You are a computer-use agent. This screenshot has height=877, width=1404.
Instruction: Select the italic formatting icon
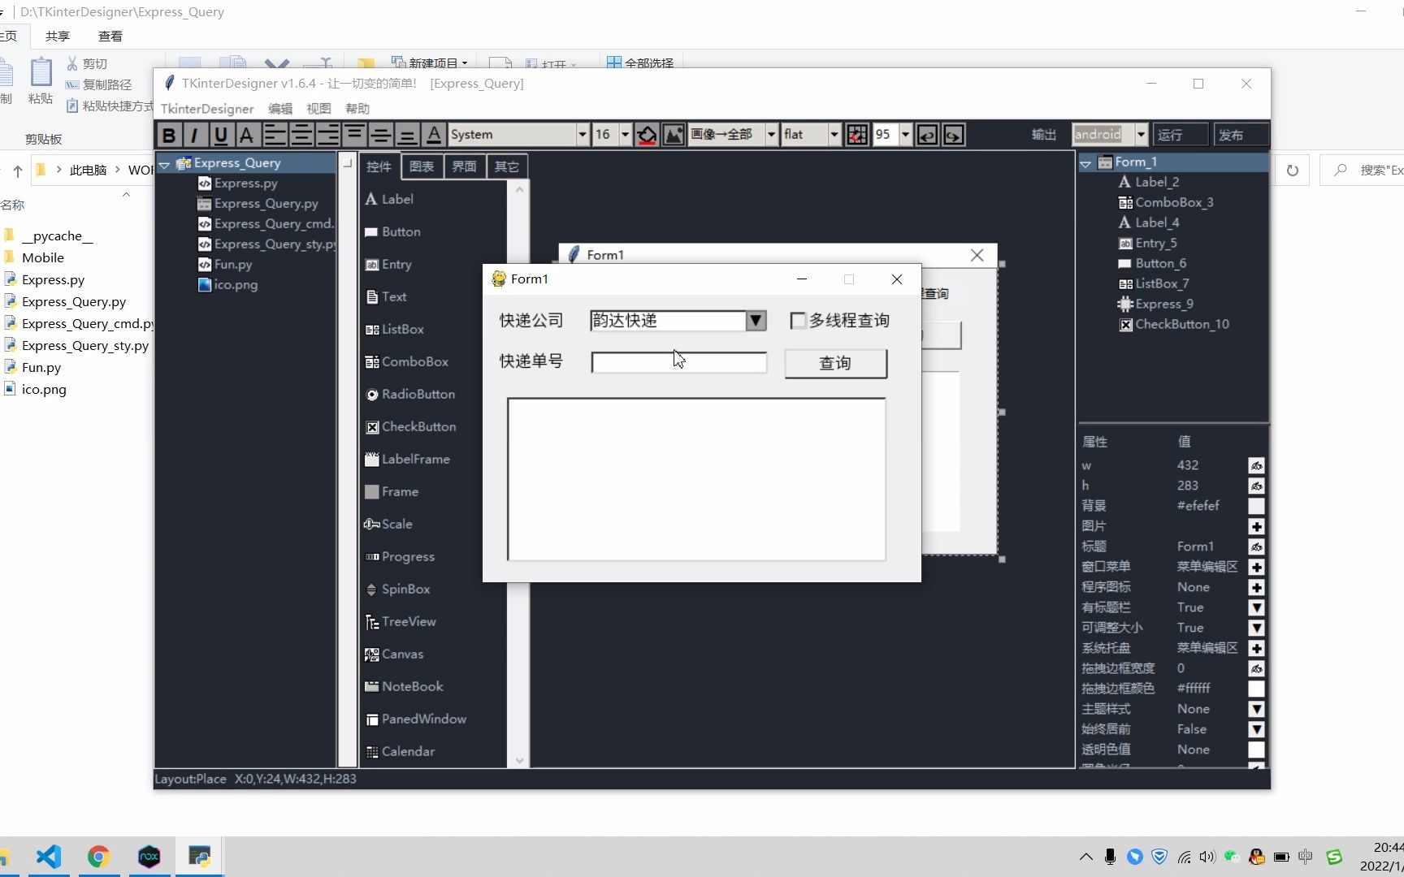coord(195,134)
